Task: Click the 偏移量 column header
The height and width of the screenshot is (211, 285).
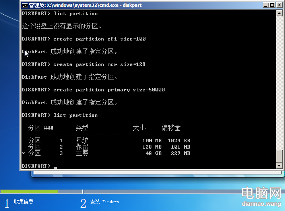Action: pyautogui.click(x=171, y=128)
